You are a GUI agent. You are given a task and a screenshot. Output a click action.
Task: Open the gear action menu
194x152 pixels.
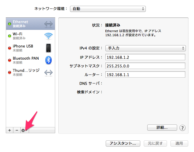pos(24,130)
